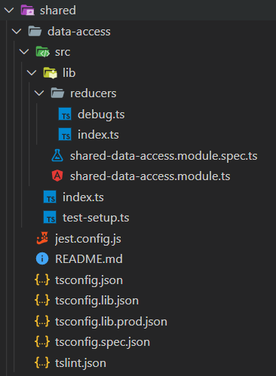276x376 pixels.
Task: Click the Jest icon next to jest.config.js
Action: 42,238
